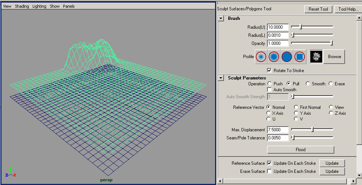The height and width of the screenshot is (185, 362).
Task: Select the Push operation radio button
Action: tap(270, 84)
